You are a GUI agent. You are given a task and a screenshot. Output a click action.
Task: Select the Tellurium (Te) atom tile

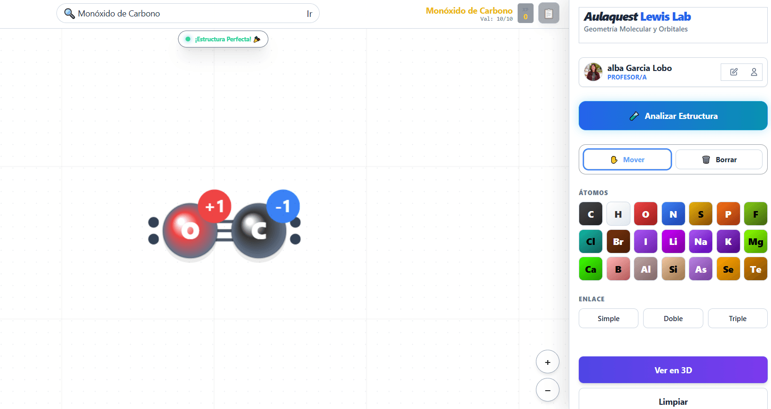coord(756,269)
